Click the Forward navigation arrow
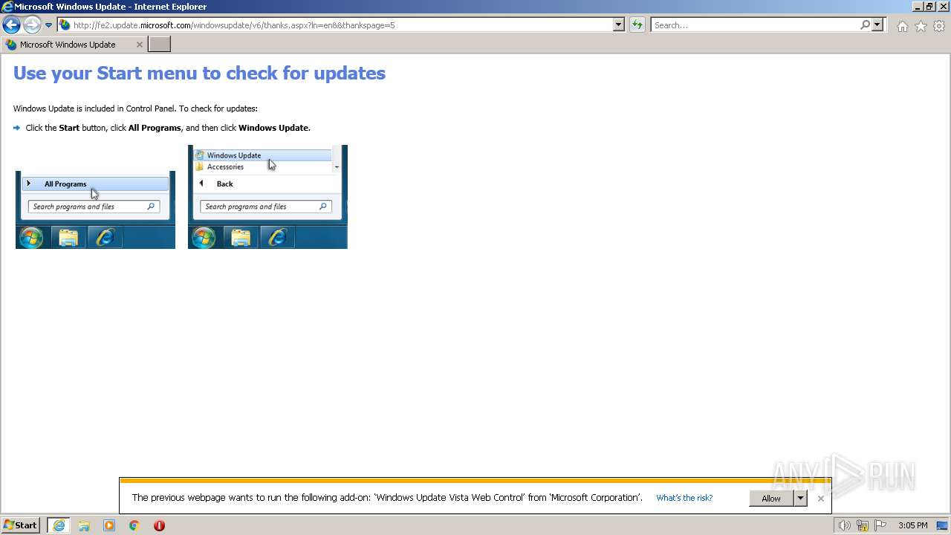This screenshot has height=535, width=951. (31, 25)
